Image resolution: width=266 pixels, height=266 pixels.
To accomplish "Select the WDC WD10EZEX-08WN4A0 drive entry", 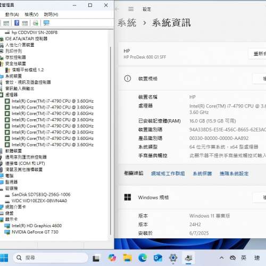I will pos(39,201).
